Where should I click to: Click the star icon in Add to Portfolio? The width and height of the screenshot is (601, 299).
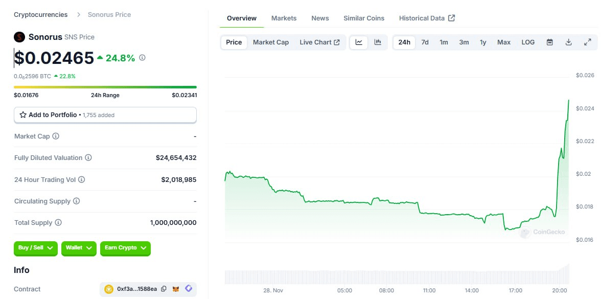pyautogui.click(x=23, y=114)
